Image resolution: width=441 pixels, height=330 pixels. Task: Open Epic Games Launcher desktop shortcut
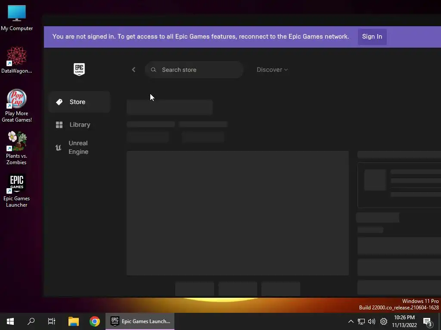pyautogui.click(x=17, y=191)
